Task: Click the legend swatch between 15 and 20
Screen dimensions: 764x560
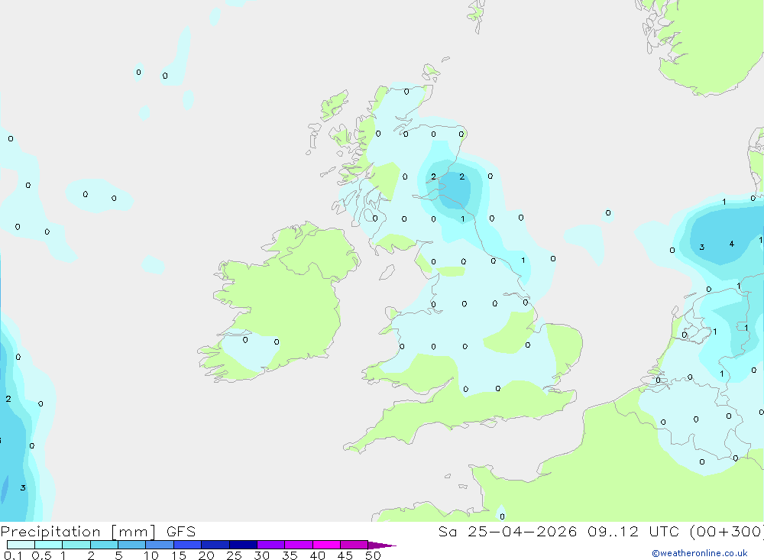Action: 188,545
